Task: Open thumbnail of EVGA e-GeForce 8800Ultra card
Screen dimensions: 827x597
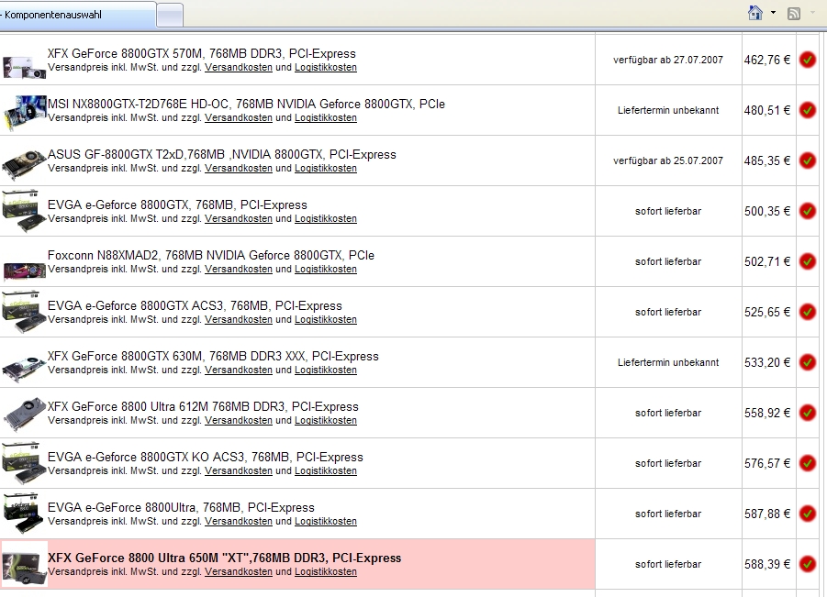Action: tap(24, 514)
